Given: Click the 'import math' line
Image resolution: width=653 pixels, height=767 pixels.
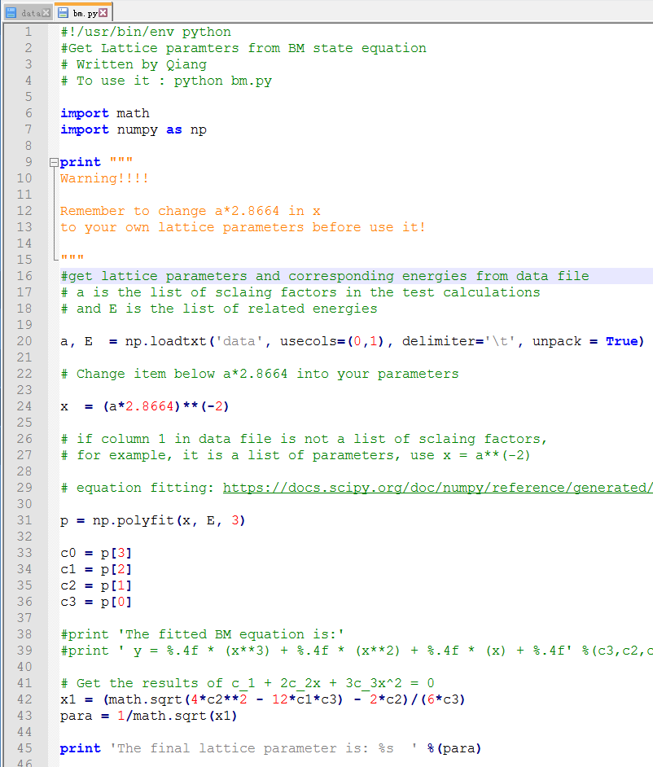Looking at the screenshot, I should click(x=105, y=113).
